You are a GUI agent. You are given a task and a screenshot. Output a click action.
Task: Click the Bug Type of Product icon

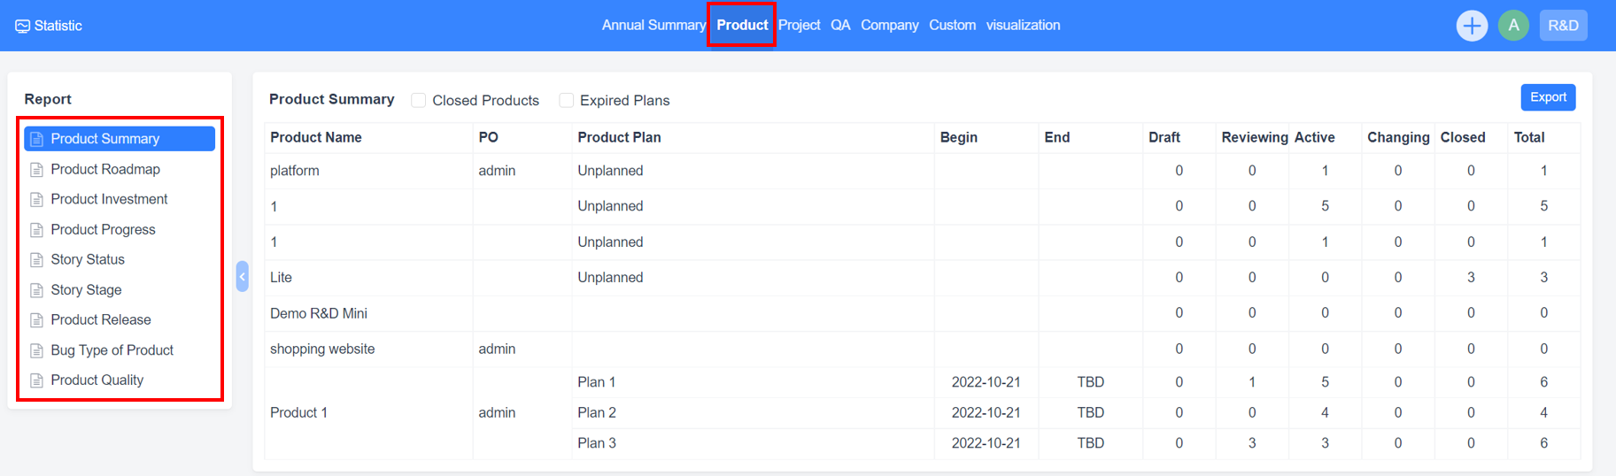[x=36, y=350]
